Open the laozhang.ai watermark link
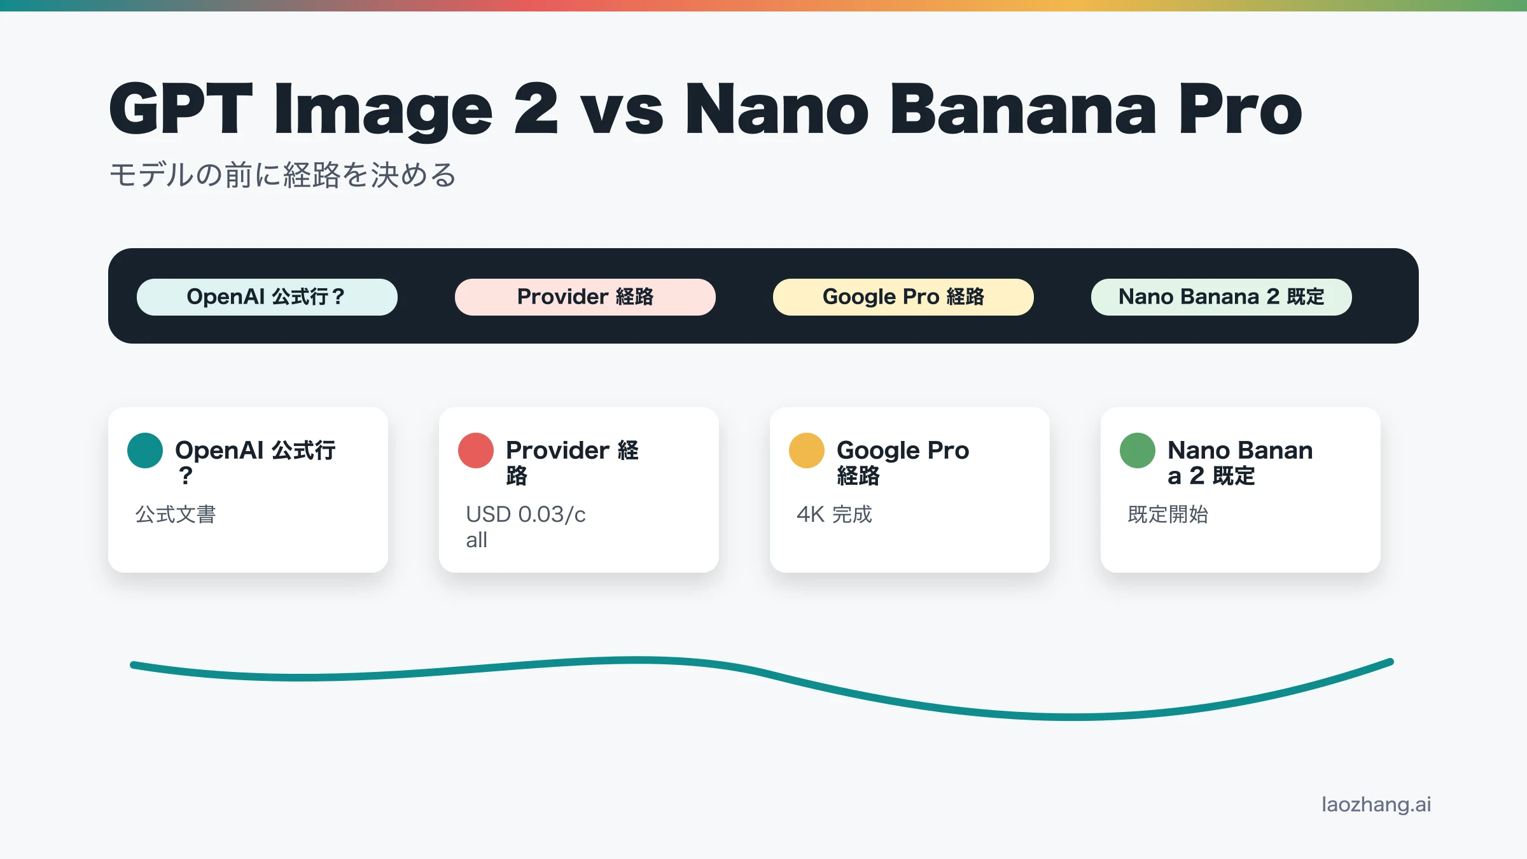This screenshot has height=859, width=1527. pos(1376,804)
